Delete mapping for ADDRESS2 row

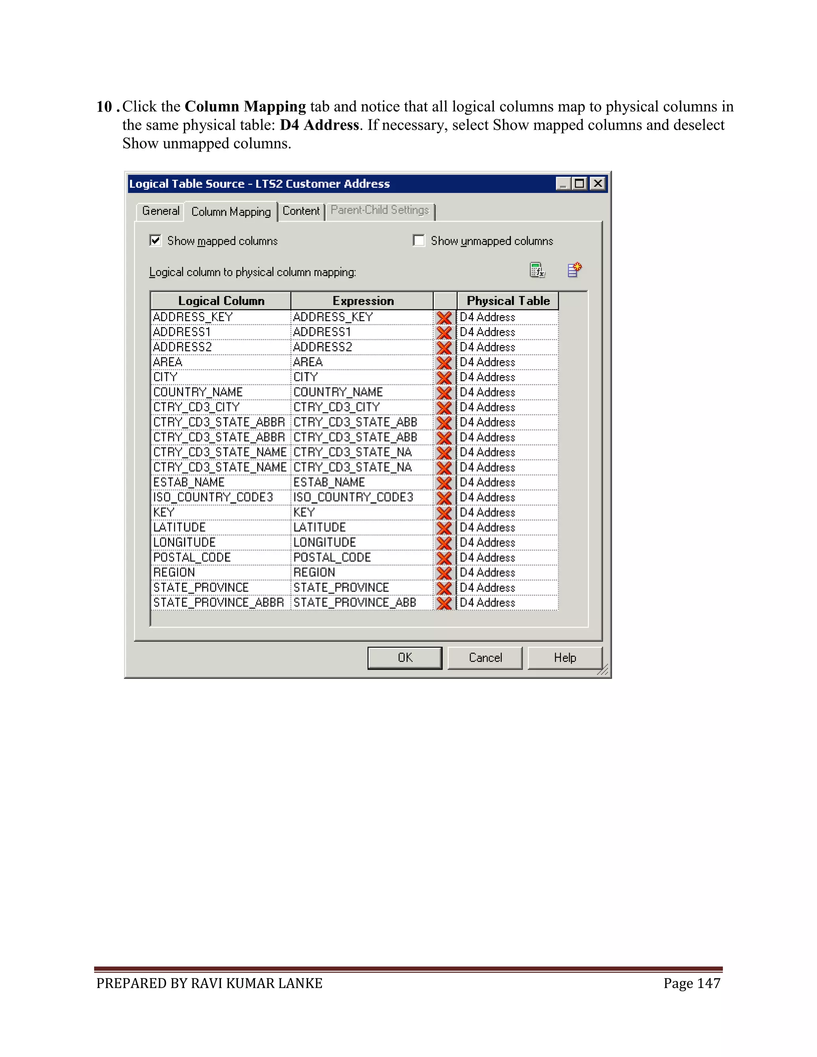pyautogui.click(x=444, y=347)
